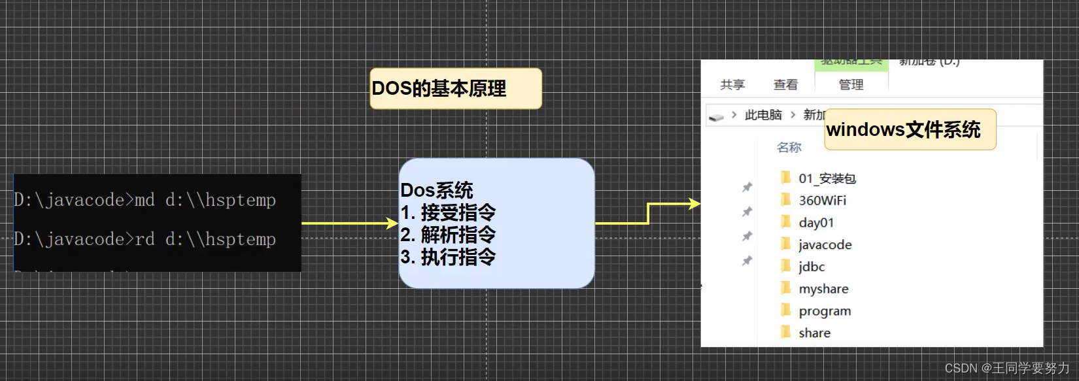Sort by the 名称 column header

(x=789, y=148)
